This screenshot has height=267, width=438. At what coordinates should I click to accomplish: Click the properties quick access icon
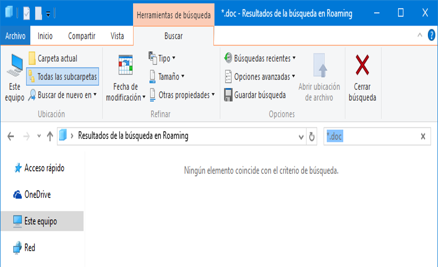[27, 13]
